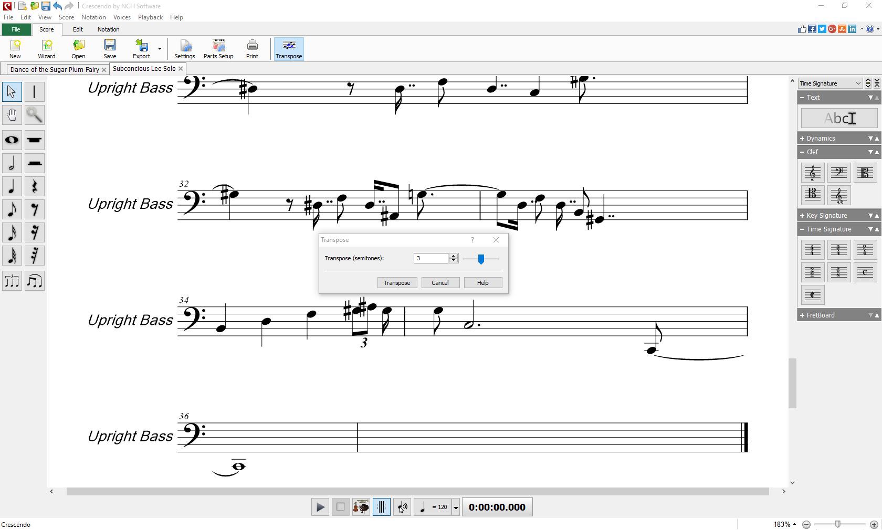The height and width of the screenshot is (530, 882).
Task: Select the Hand pan tool
Action: [x=12, y=114]
